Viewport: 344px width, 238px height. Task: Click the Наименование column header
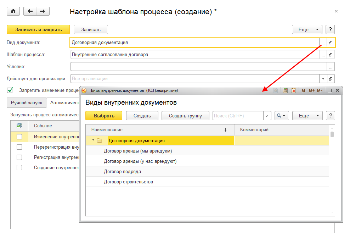point(160,130)
